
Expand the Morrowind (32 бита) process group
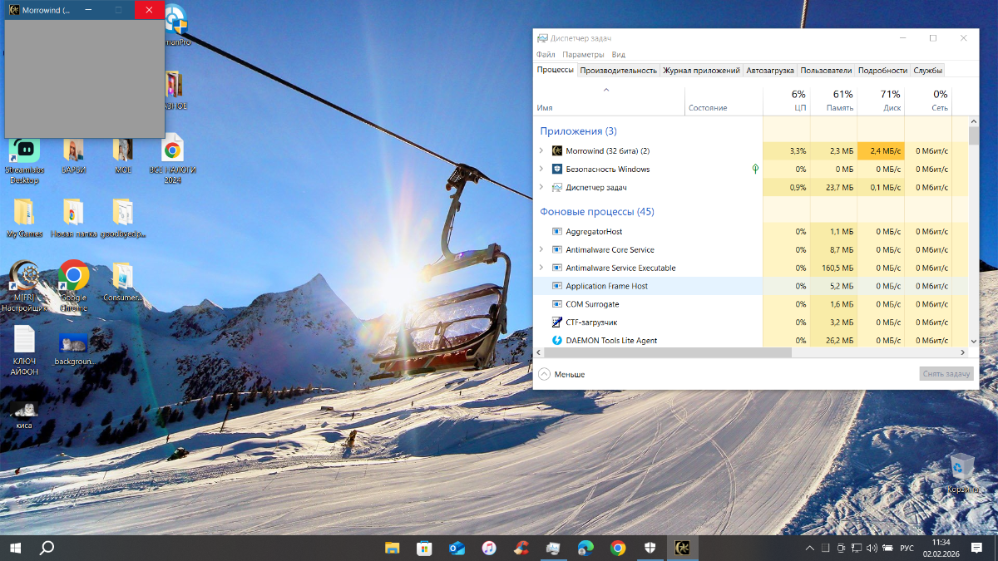(x=541, y=151)
